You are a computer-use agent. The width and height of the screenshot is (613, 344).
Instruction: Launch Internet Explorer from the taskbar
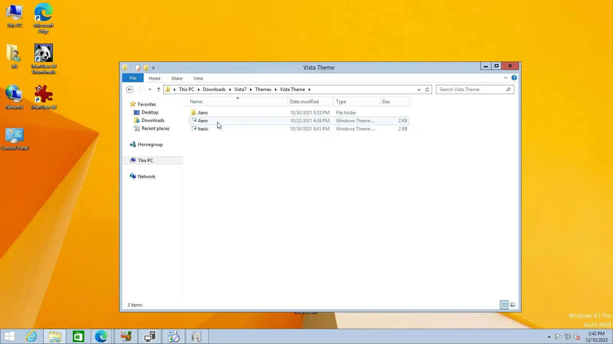pyautogui.click(x=31, y=337)
